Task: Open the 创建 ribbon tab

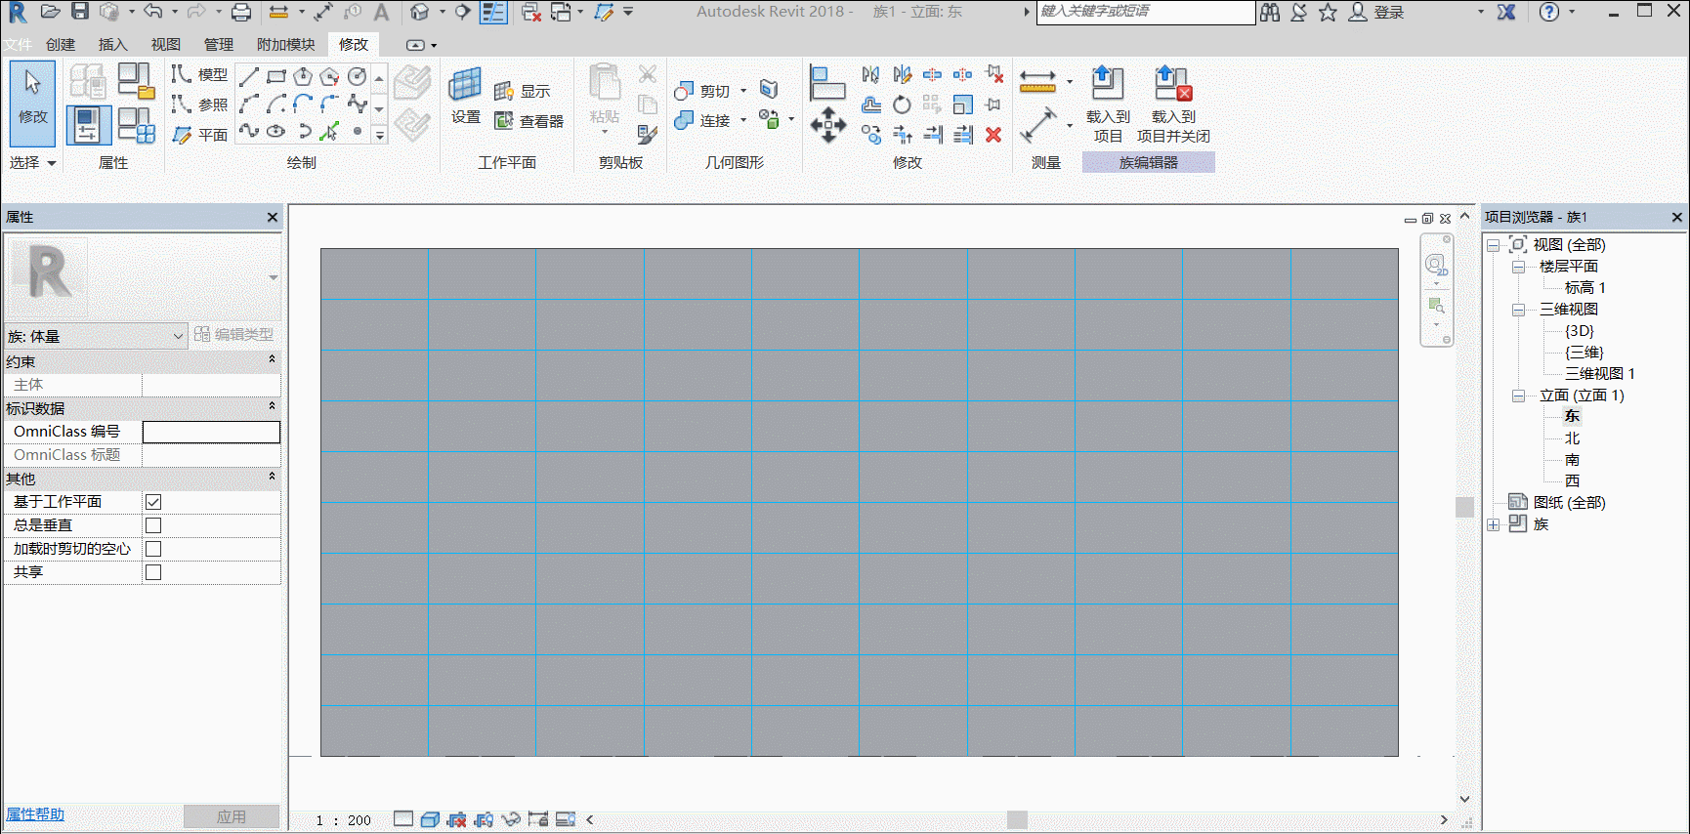Action: [61, 44]
